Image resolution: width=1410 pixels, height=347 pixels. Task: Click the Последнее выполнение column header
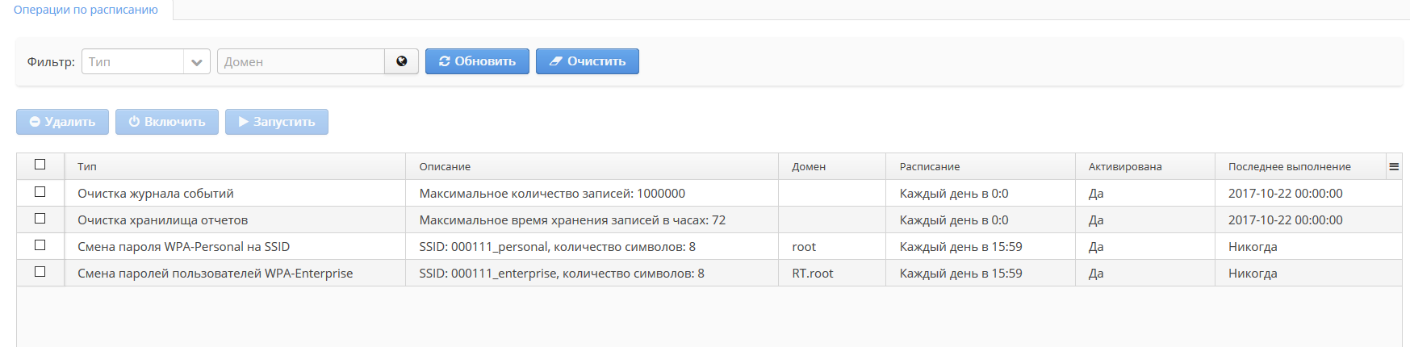point(1289,167)
